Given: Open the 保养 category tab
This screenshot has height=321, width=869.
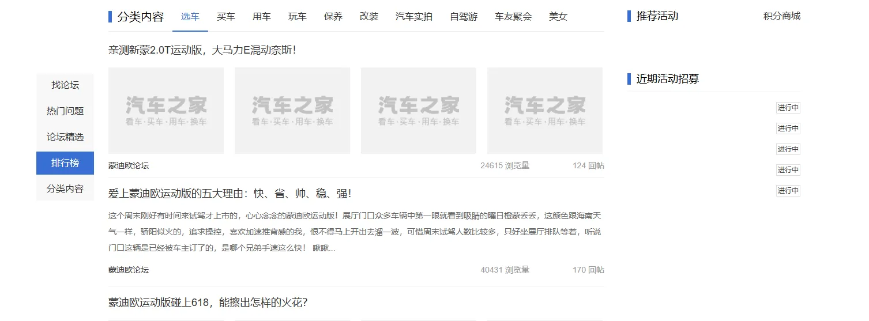Looking at the screenshot, I should (333, 17).
